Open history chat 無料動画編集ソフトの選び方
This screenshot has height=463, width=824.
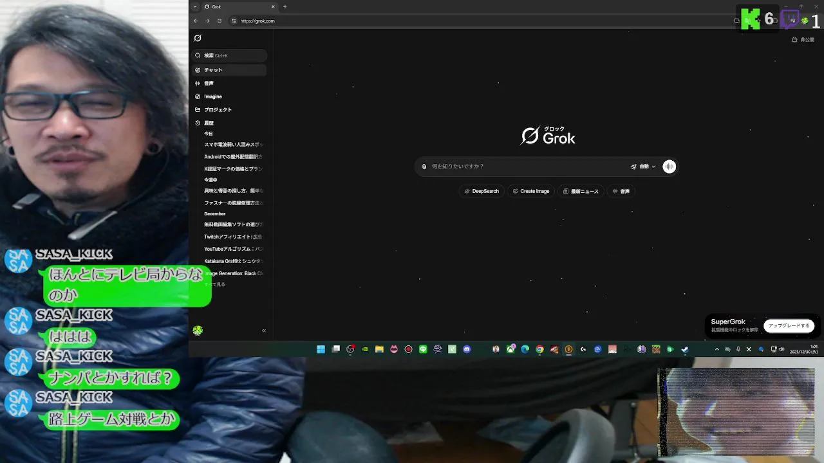tap(233, 224)
